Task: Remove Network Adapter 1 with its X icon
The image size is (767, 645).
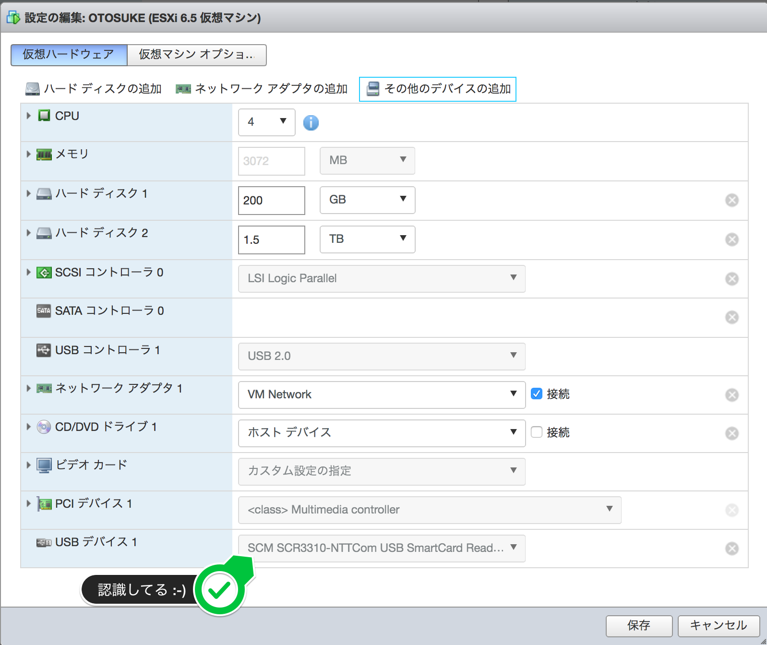Action: click(x=732, y=395)
